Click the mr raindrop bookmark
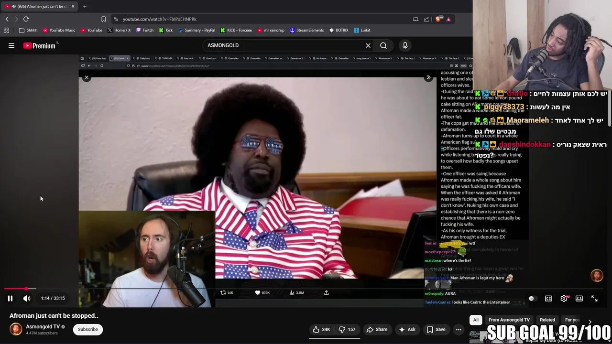The width and height of the screenshot is (612, 344). (x=271, y=30)
